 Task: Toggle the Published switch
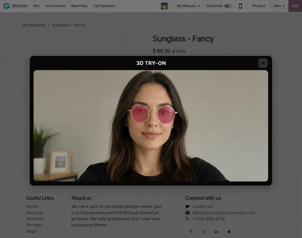[228, 6]
